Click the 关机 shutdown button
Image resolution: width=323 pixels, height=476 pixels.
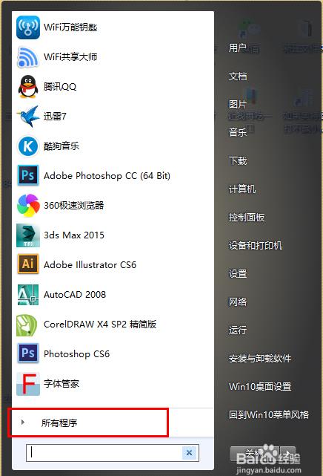(x=256, y=454)
